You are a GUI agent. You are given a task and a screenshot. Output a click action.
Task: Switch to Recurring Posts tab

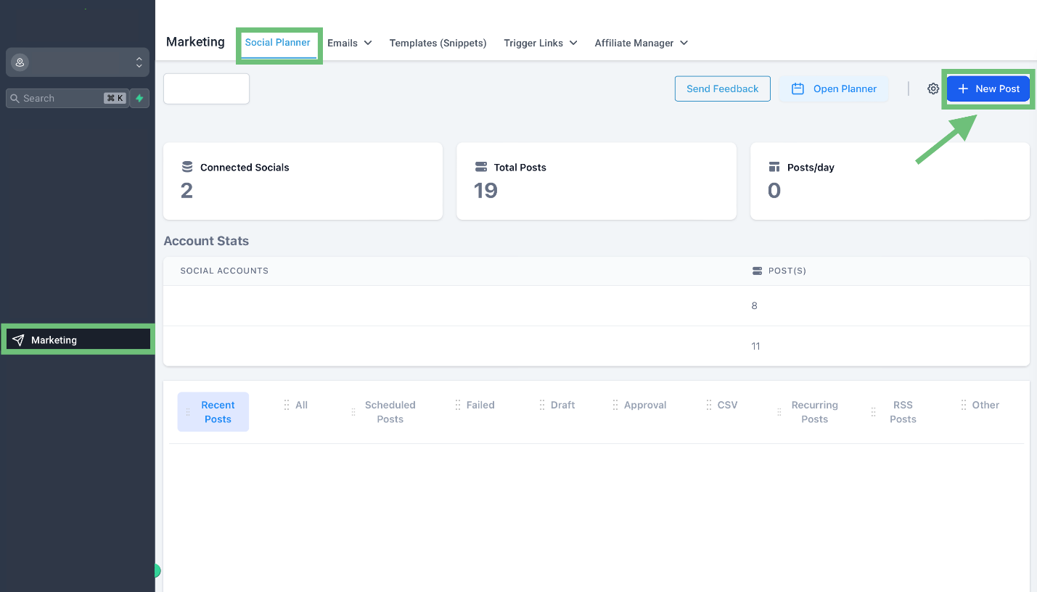(x=815, y=412)
